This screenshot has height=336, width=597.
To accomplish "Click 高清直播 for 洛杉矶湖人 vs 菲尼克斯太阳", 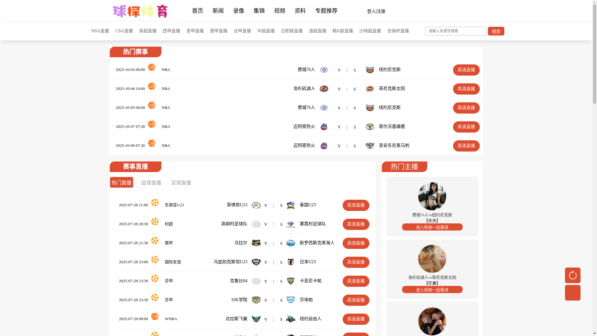I will click(466, 89).
